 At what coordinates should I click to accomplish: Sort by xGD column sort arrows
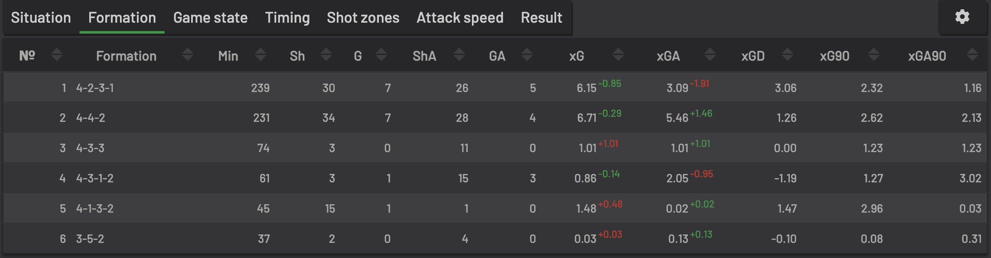pyautogui.click(x=788, y=55)
